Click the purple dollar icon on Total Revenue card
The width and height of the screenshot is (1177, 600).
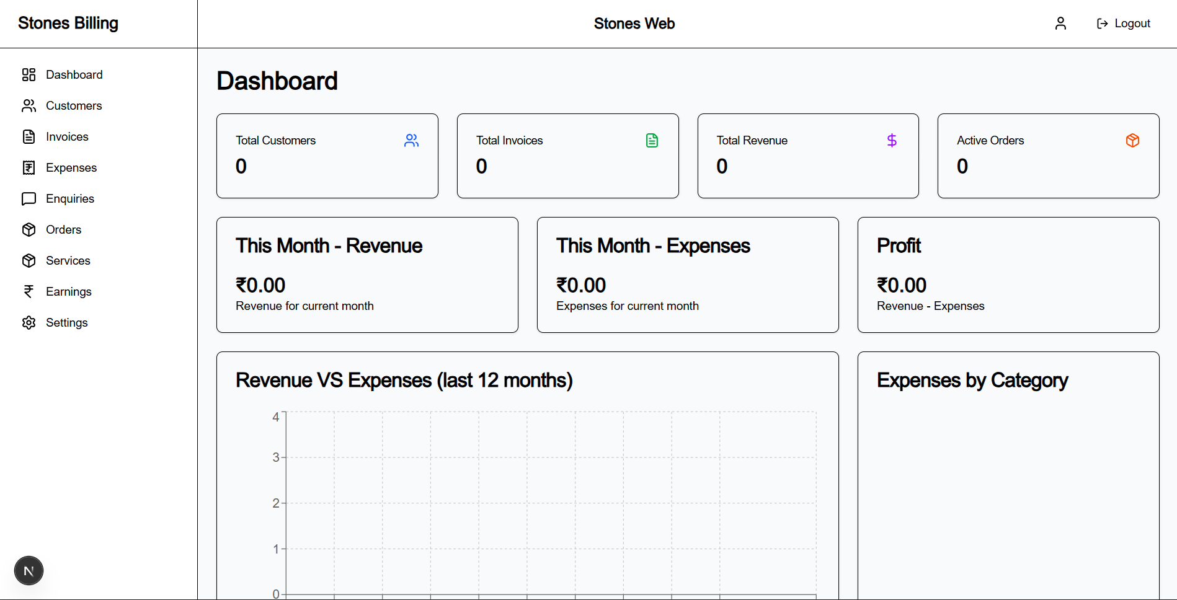click(892, 140)
